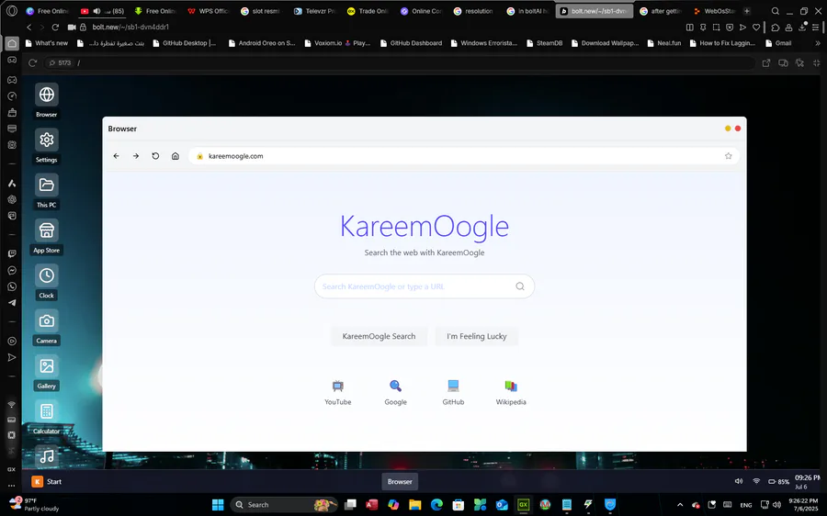Open the Browser desktop icon

[x=47, y=100]
